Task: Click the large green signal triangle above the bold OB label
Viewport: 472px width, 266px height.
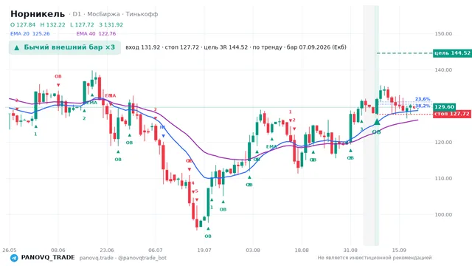Action: [x=377, y=122]
